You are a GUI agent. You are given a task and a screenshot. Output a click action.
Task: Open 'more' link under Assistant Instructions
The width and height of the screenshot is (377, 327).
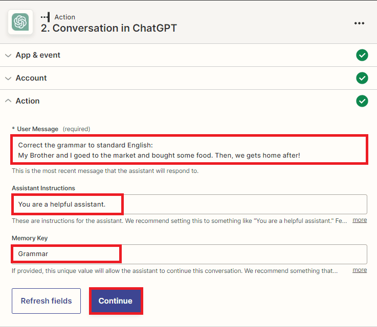point(360,220)
